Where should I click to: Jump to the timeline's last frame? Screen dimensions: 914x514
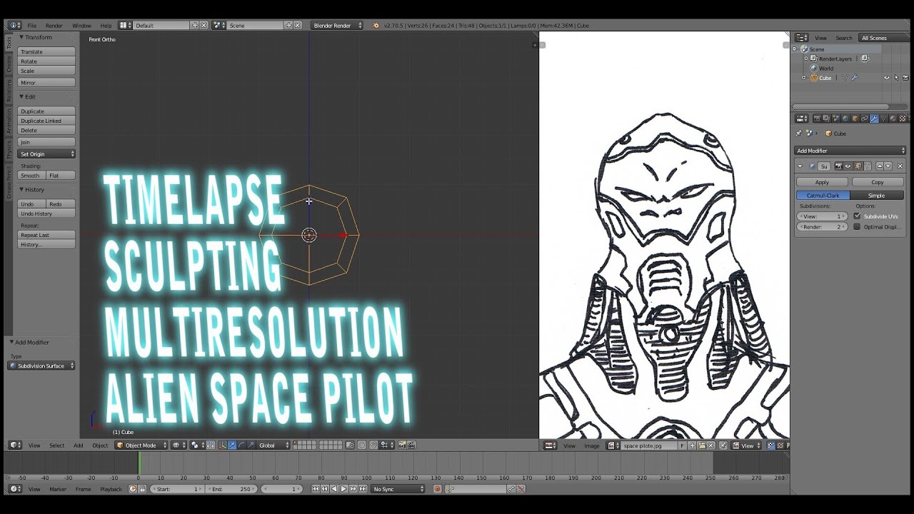pos(363,489)
